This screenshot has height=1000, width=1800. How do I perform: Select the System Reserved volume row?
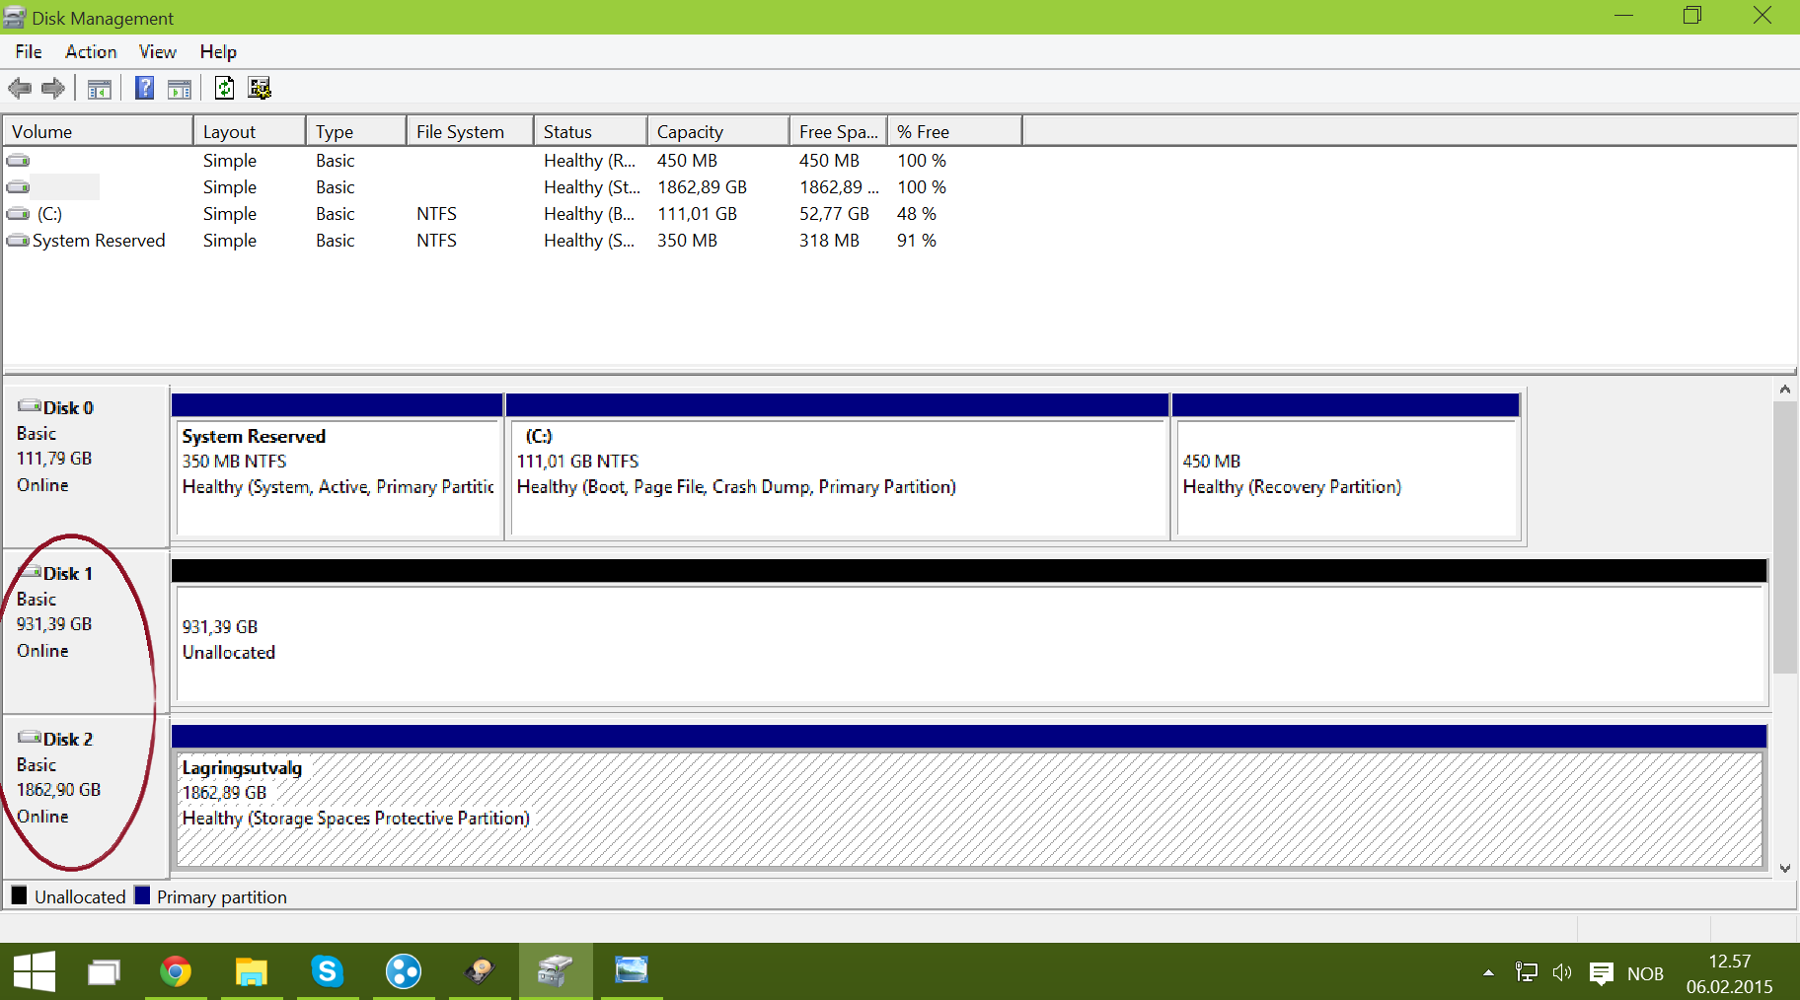coord(99,241)
